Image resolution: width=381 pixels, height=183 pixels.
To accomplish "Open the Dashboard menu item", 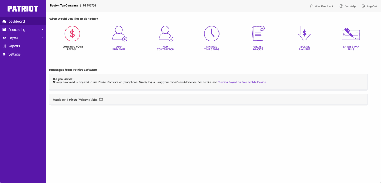I will click(23, 21).
